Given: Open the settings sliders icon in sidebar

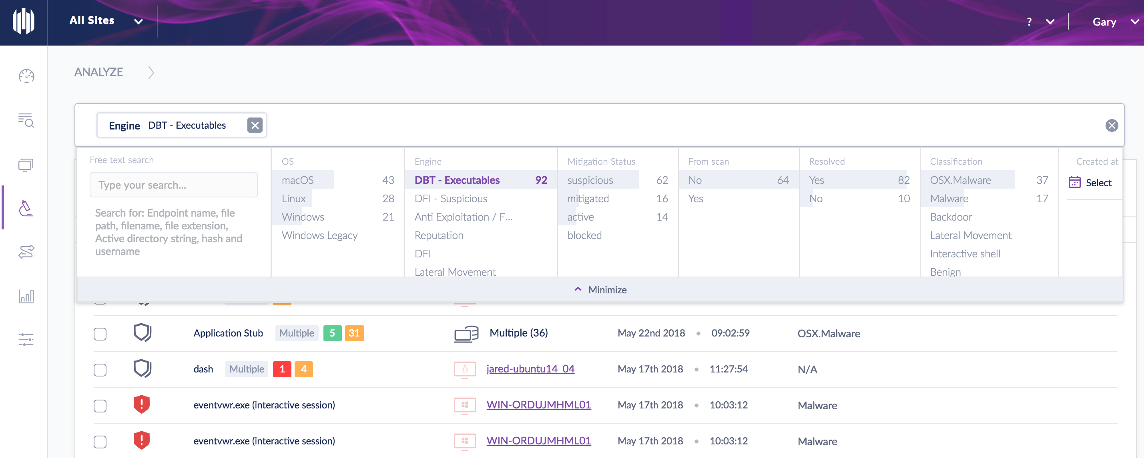Looking at the screenshot, I should (26, 340).
